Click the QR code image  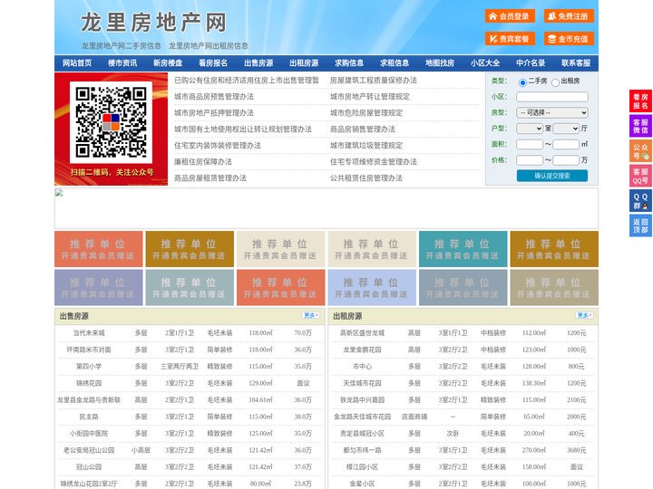coord(111,122)
